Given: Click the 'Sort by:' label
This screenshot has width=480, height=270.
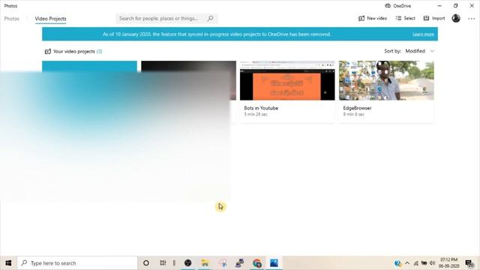Looking at the screenshot, I should tap(393, 51).
